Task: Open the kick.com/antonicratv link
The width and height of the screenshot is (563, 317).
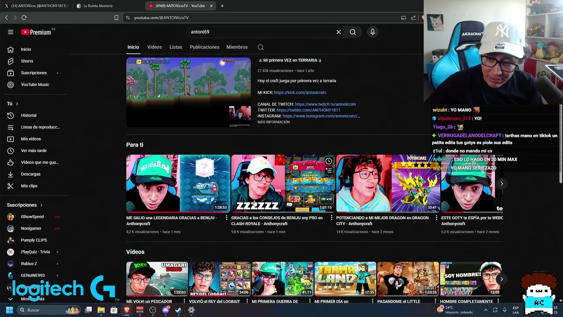Action: pos(300,92)
